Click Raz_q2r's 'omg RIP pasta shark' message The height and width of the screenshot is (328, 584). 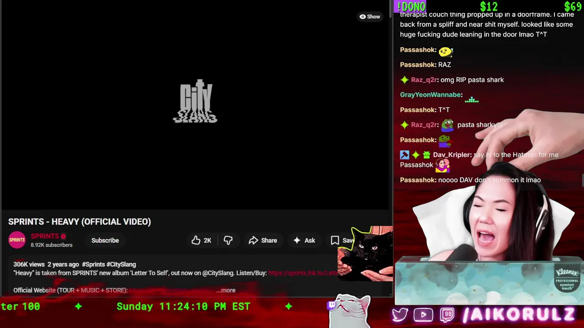472,80
